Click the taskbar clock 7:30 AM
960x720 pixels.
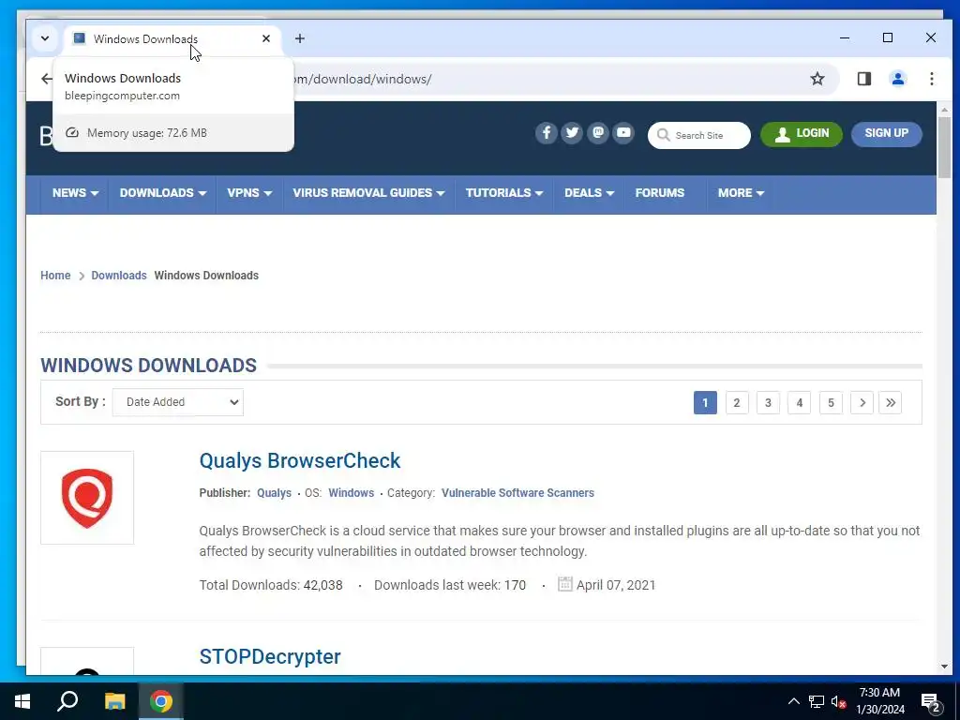[879, 693]
